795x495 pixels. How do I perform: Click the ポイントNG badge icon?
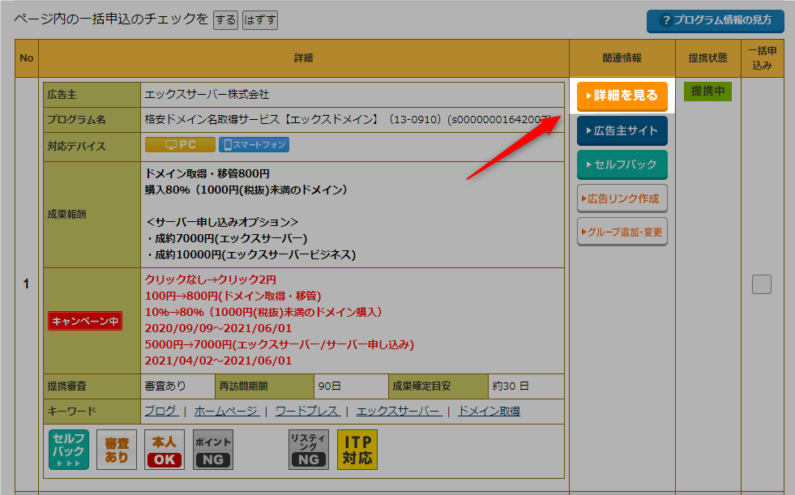click(x=213, y=450)
